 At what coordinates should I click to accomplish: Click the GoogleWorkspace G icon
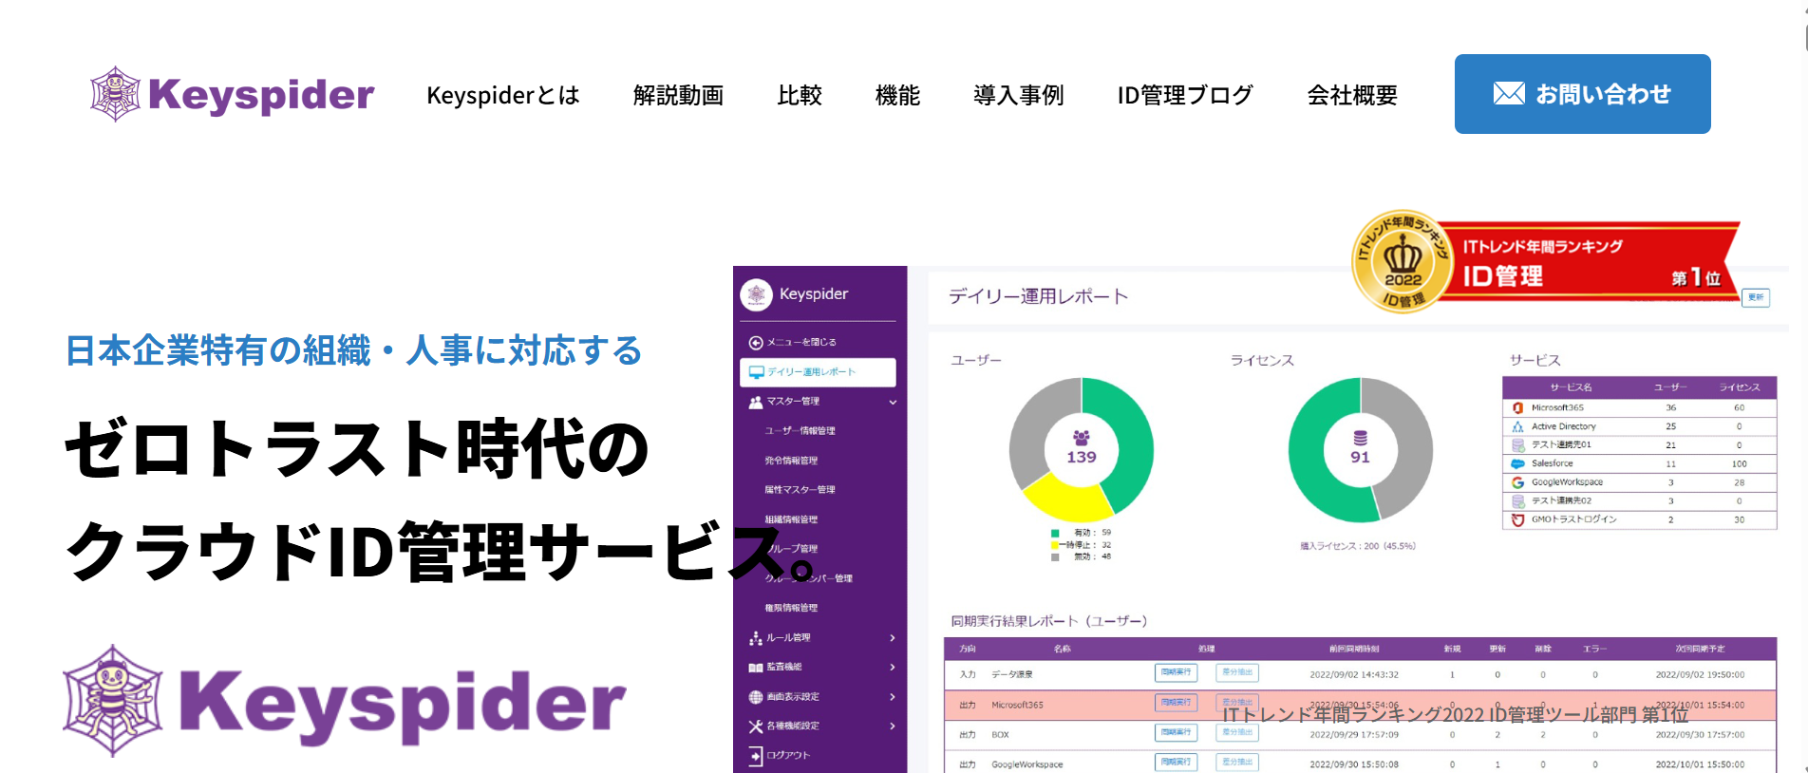click(1517, 482)
